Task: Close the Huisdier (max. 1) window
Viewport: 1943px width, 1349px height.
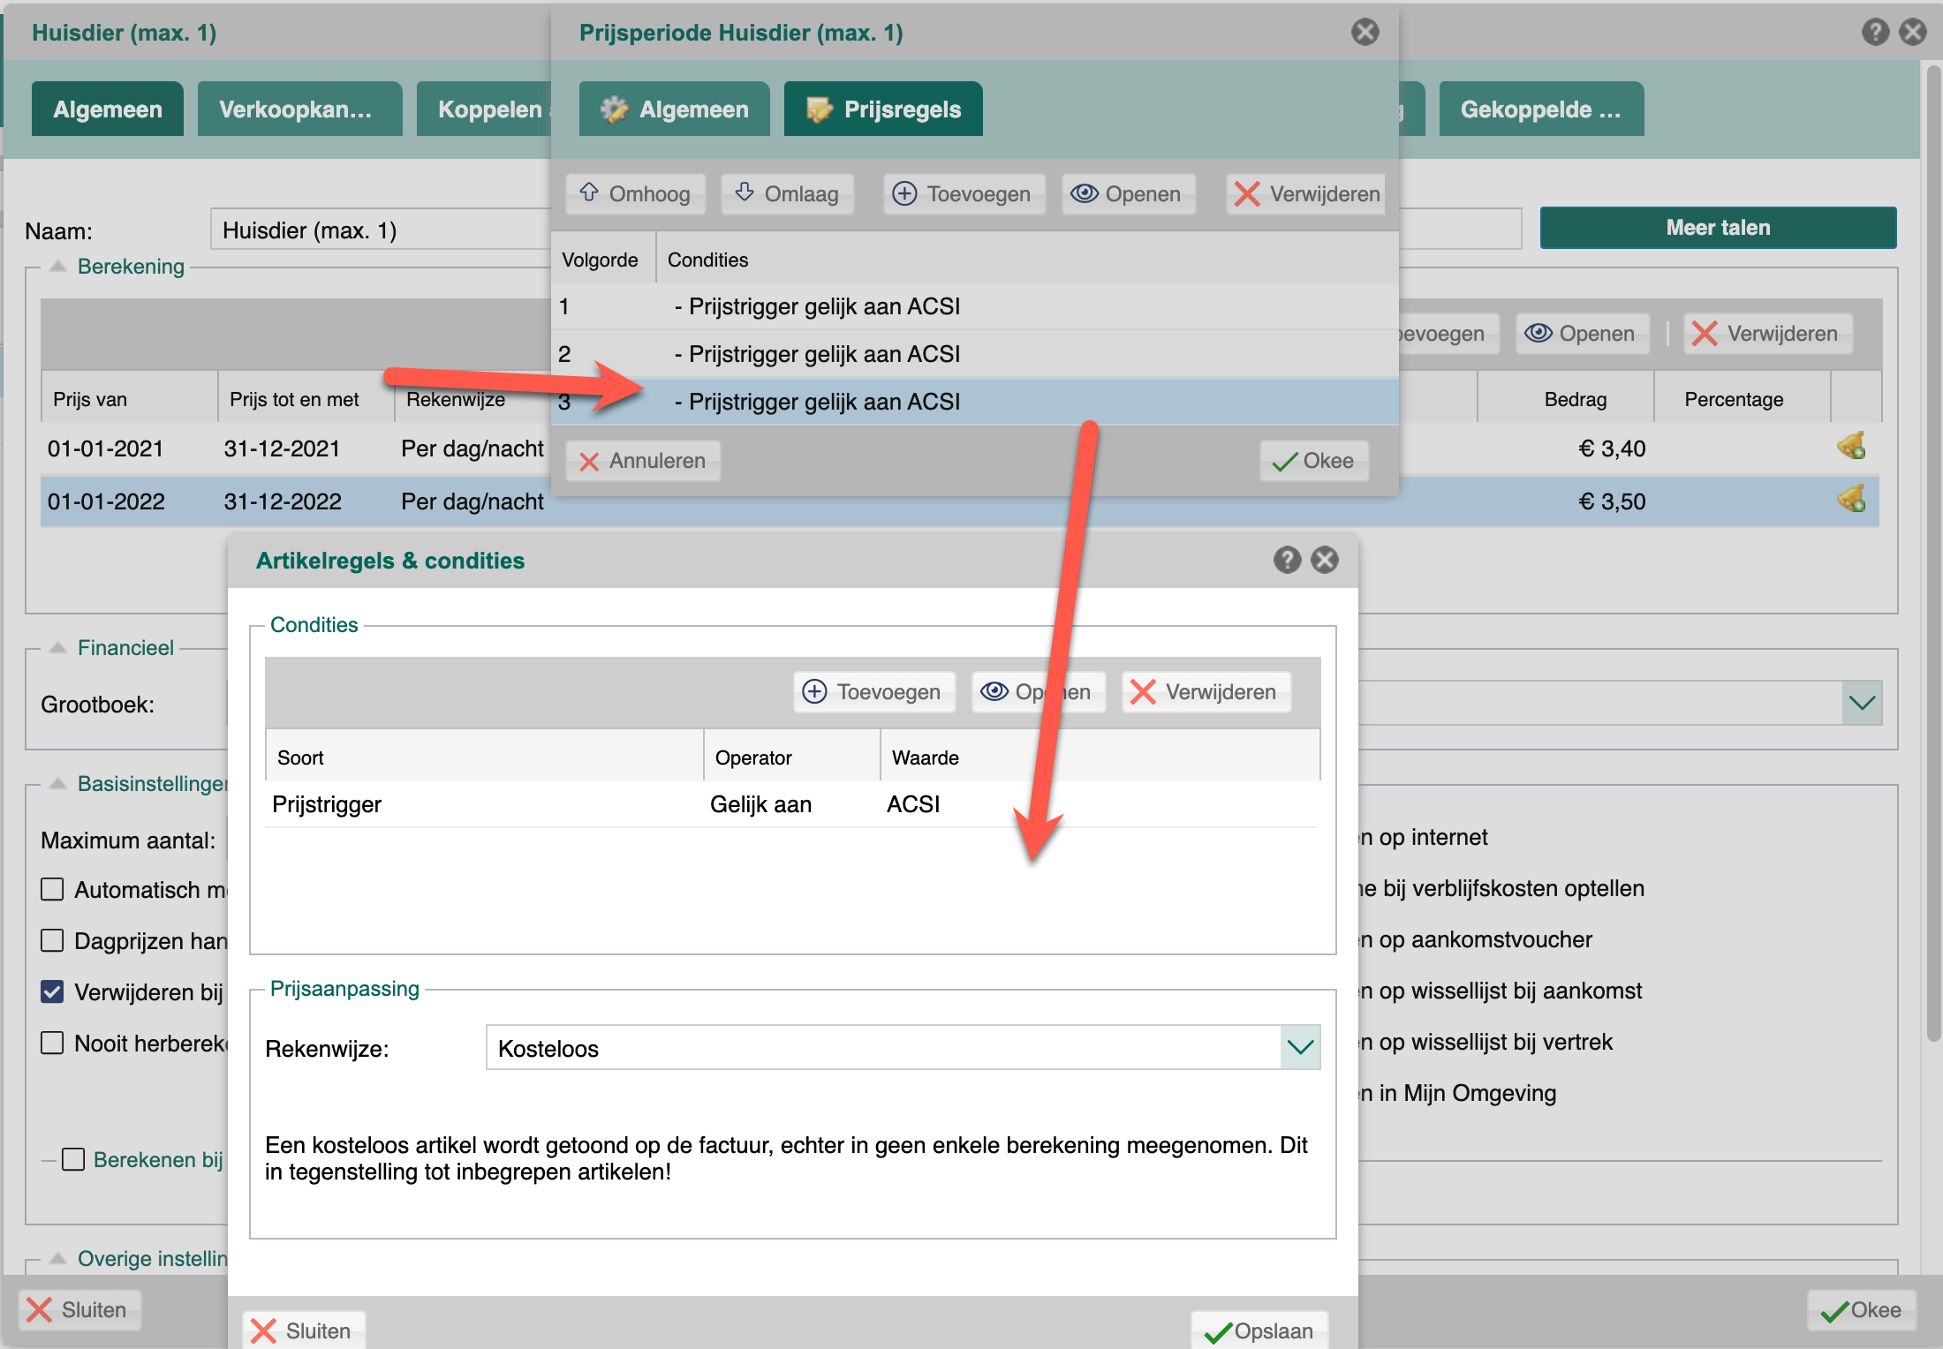Action: (1913, 33)
